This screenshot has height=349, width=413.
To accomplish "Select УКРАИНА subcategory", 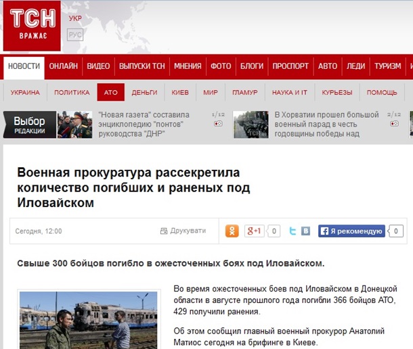I will click(x=25, y=93).
